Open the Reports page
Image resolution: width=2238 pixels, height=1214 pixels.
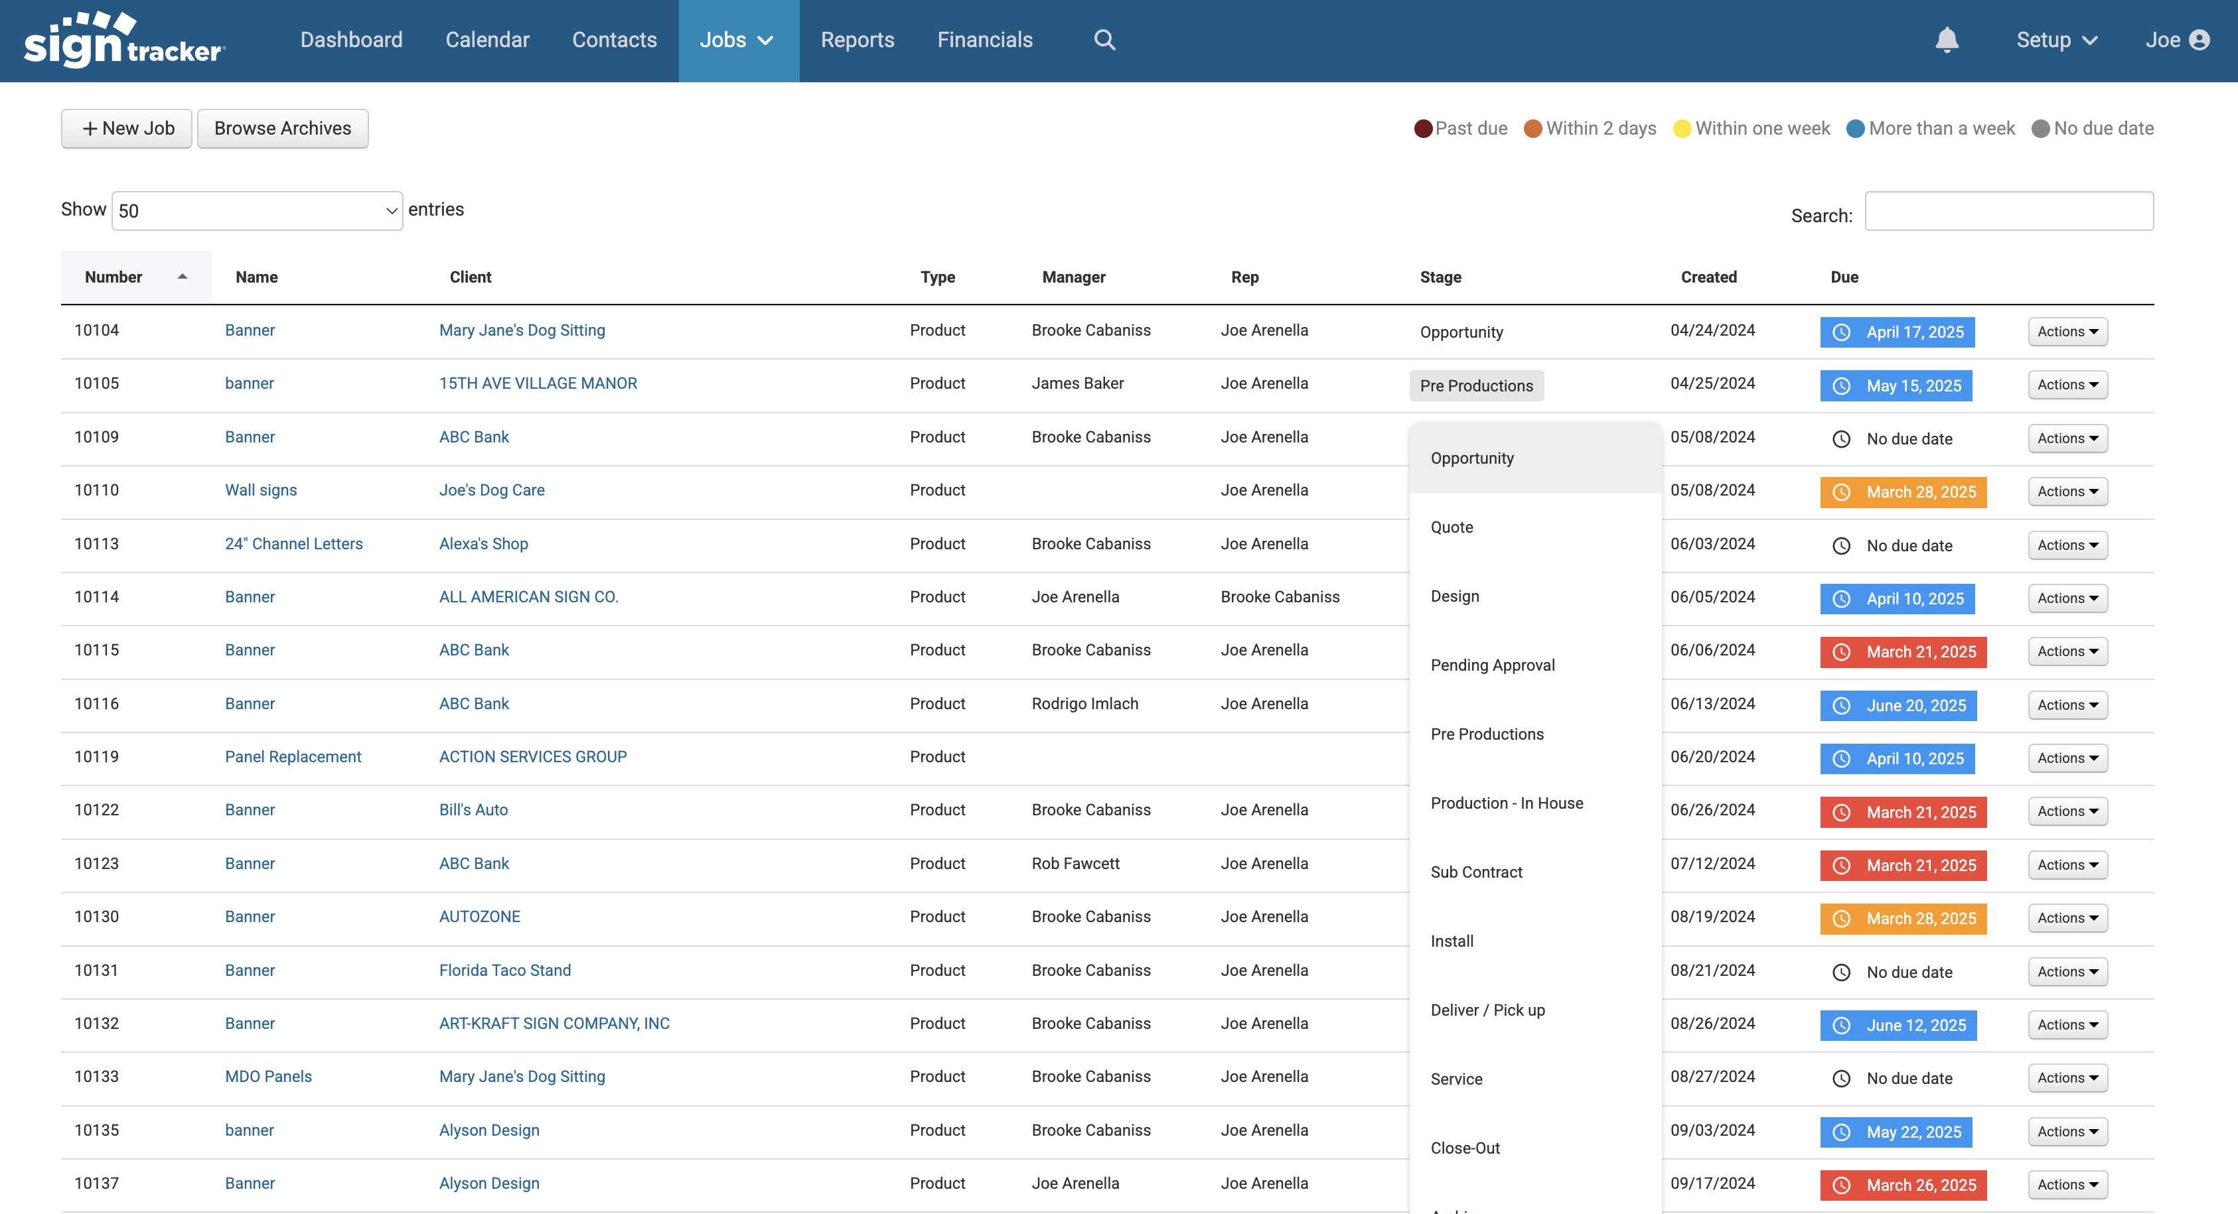click(858, 40)
